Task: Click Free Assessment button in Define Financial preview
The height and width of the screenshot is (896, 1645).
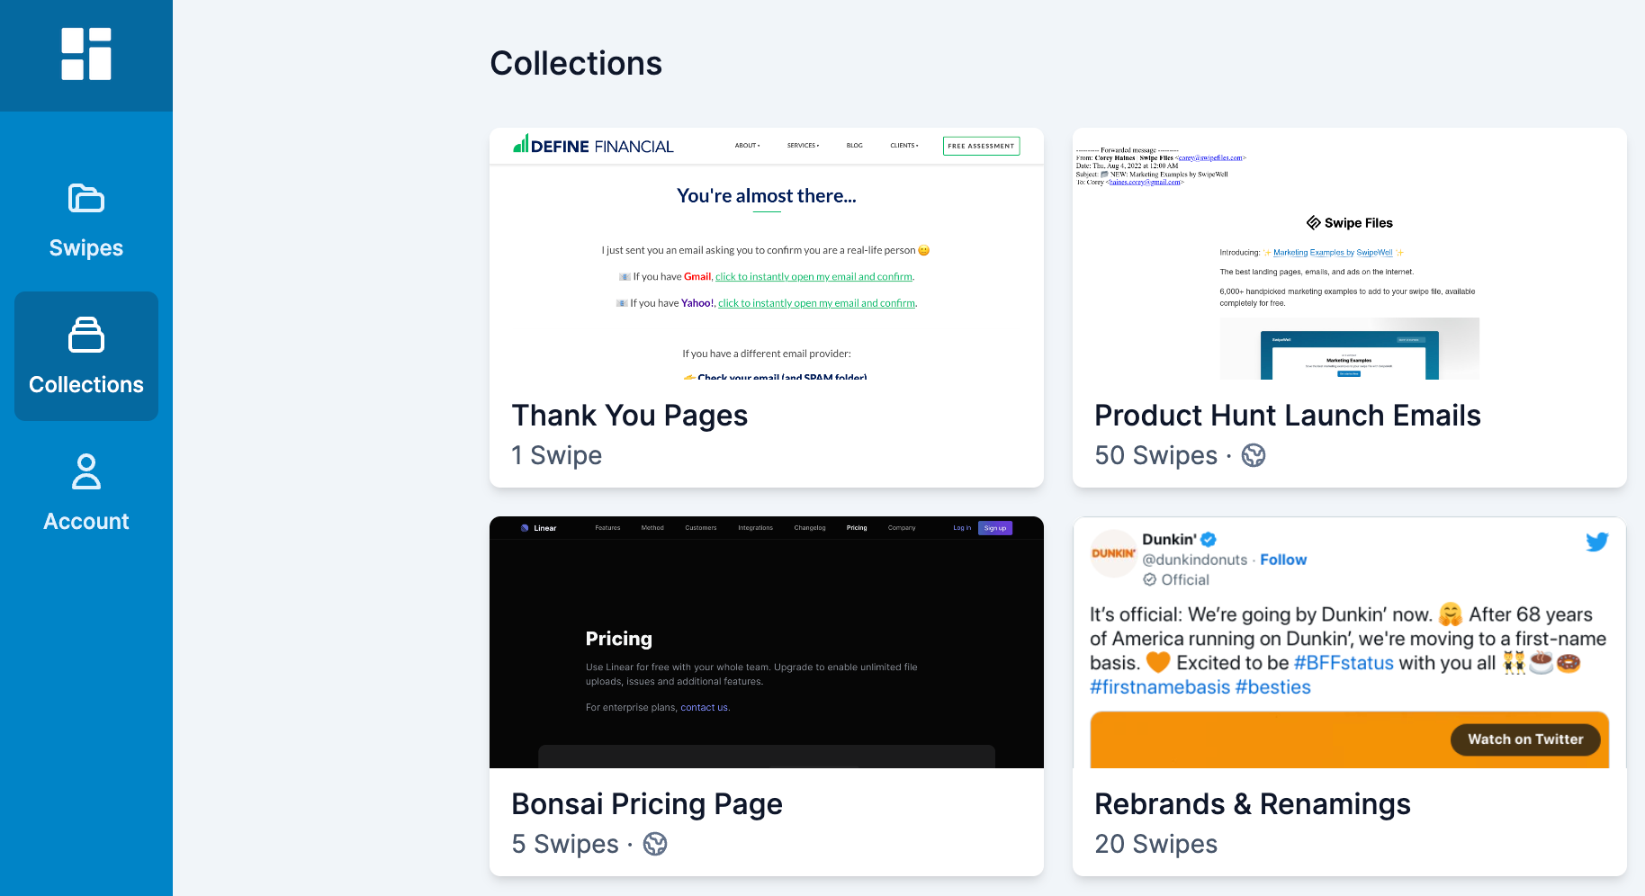Action: click(x=981, y=146)
